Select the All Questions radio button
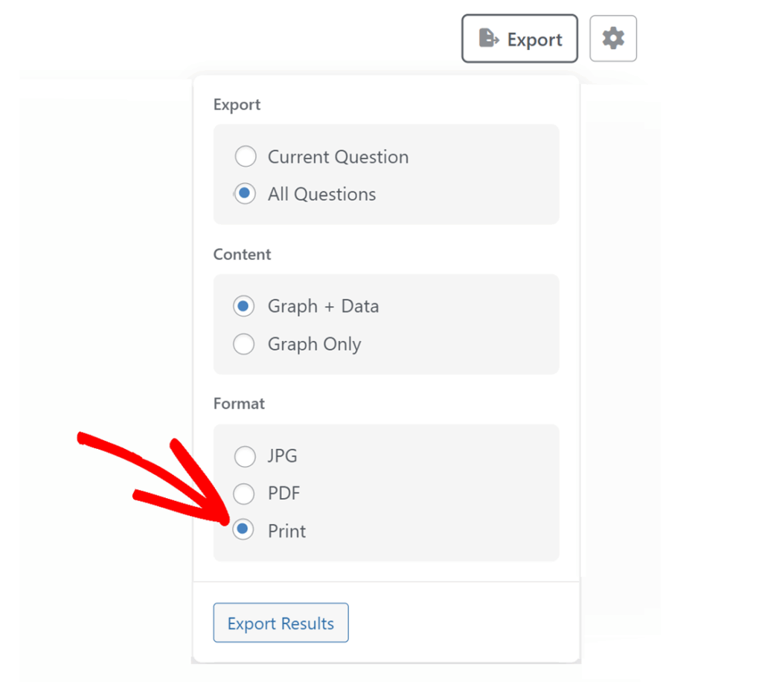Viewport: 762px width, 682px height. (x=245, y=194)
